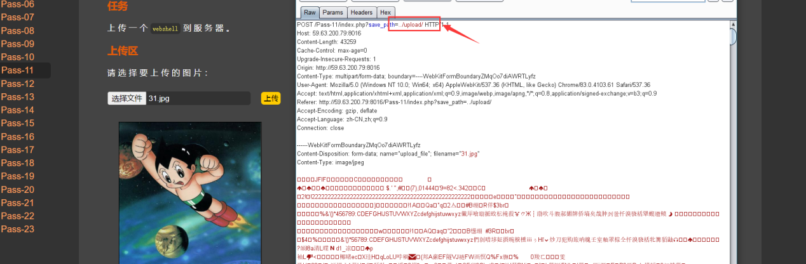Click the 任务 task heading
Viewport: 806px width, 264px height.
(x=118, y=6)
